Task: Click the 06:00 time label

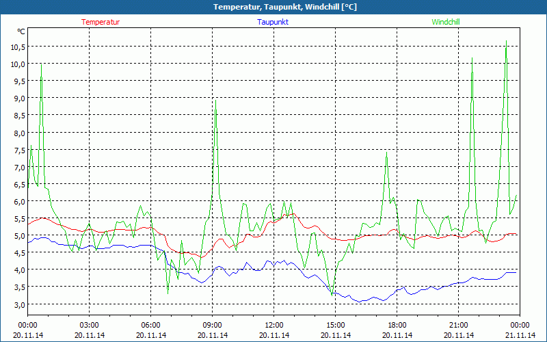Action: pyautogui.click(x=150, y=325)
